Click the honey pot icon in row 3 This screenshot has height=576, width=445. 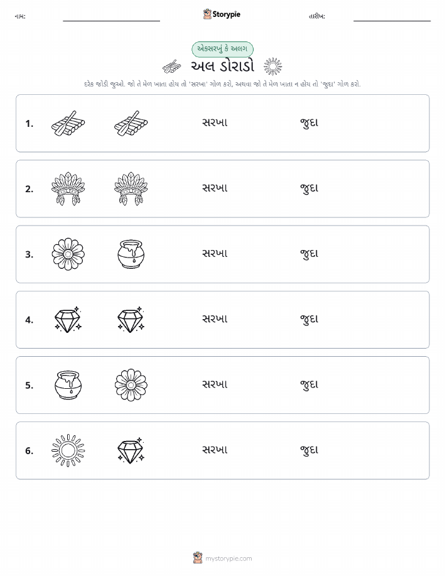coord(131,254)
